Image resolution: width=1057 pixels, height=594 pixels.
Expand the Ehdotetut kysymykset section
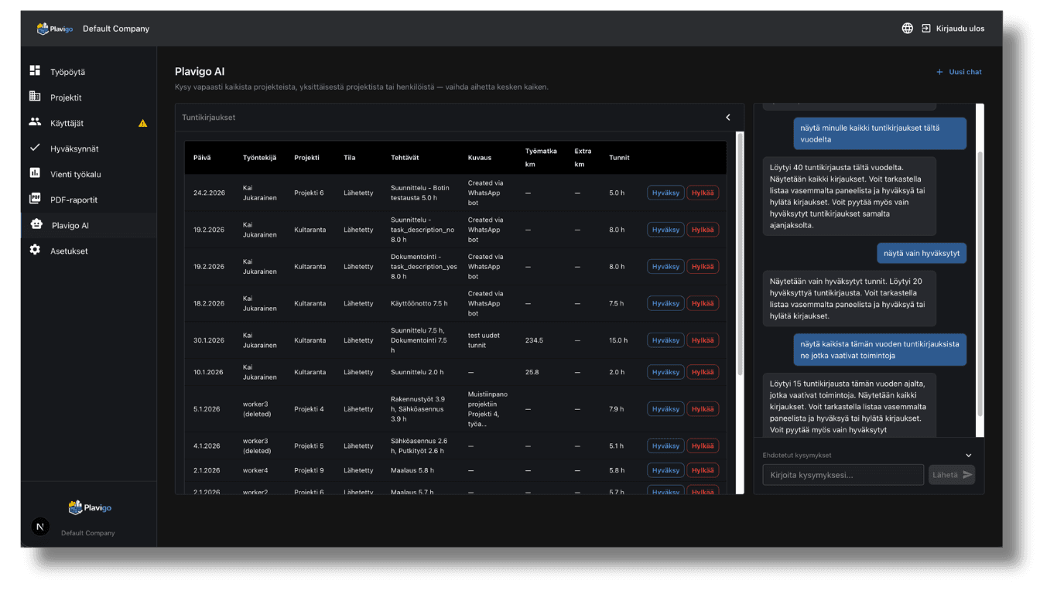[968, 456]
